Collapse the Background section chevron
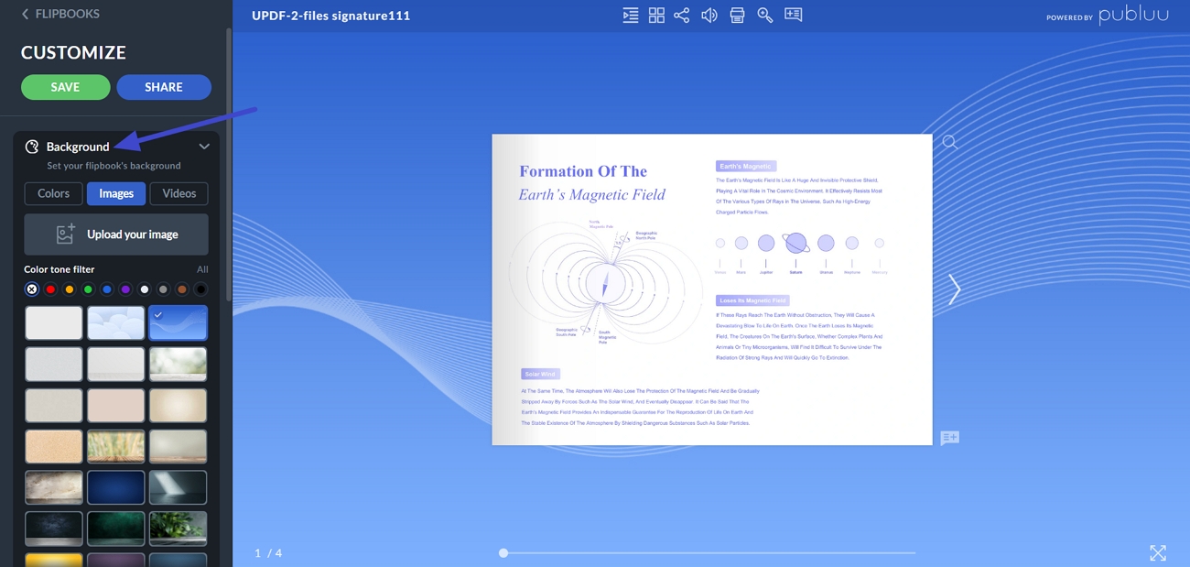Viewport: 1190px width, 567px height. click(x=204, y=147)
